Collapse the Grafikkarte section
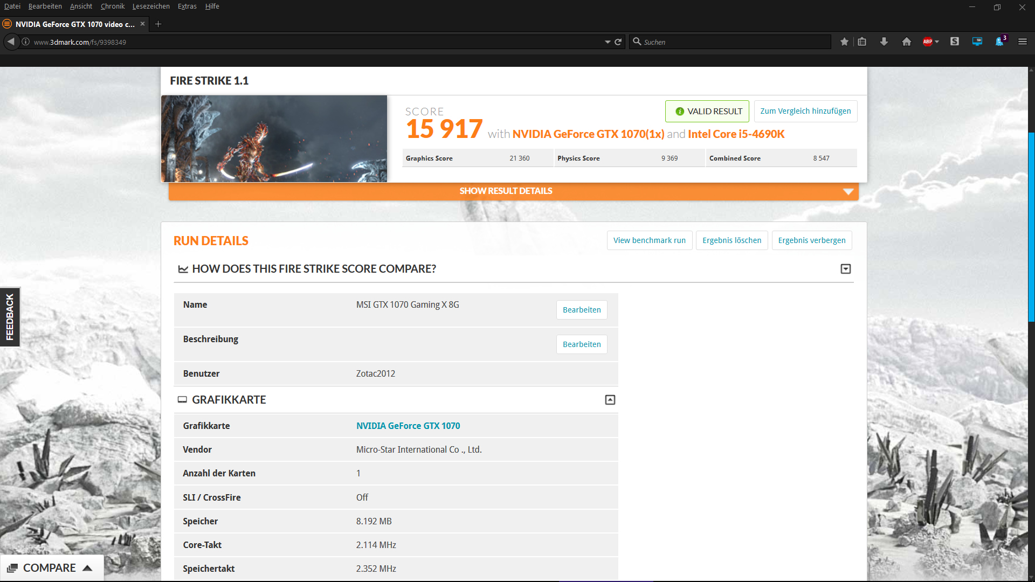This screenshot has height=582, width=1035. (x=610, y=400)
